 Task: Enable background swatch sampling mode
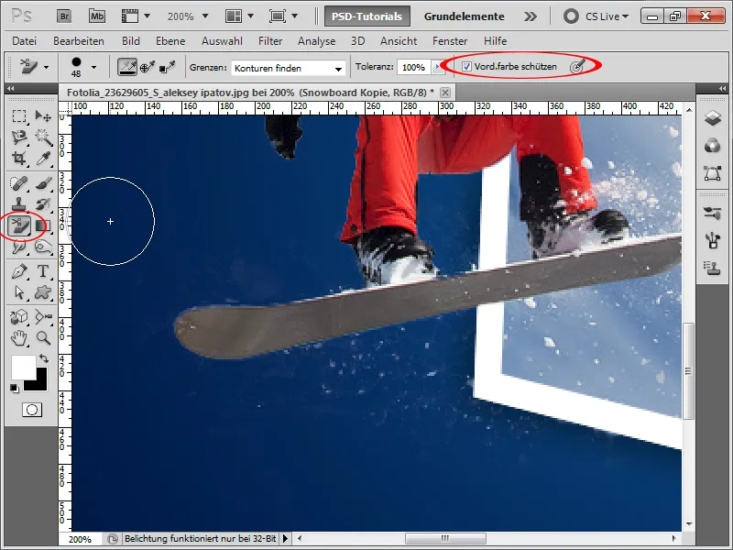coord(168,67)
